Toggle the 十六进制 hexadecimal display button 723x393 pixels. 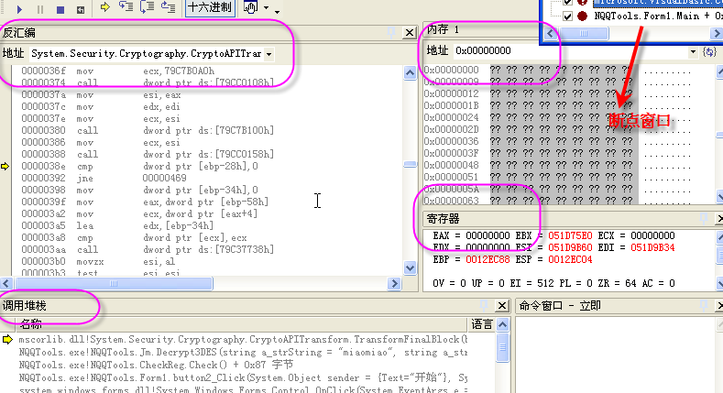(x=209, y=8)
